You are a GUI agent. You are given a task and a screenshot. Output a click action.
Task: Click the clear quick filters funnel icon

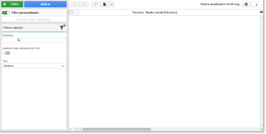point(62,28)
